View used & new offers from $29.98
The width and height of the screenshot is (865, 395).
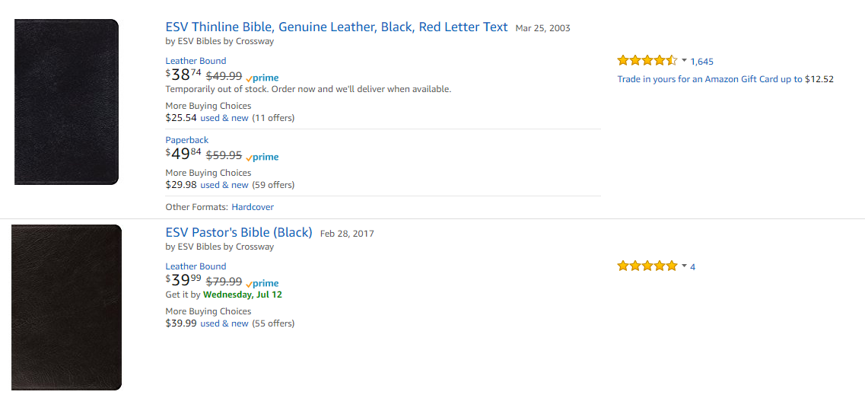[x=224, y=185]
